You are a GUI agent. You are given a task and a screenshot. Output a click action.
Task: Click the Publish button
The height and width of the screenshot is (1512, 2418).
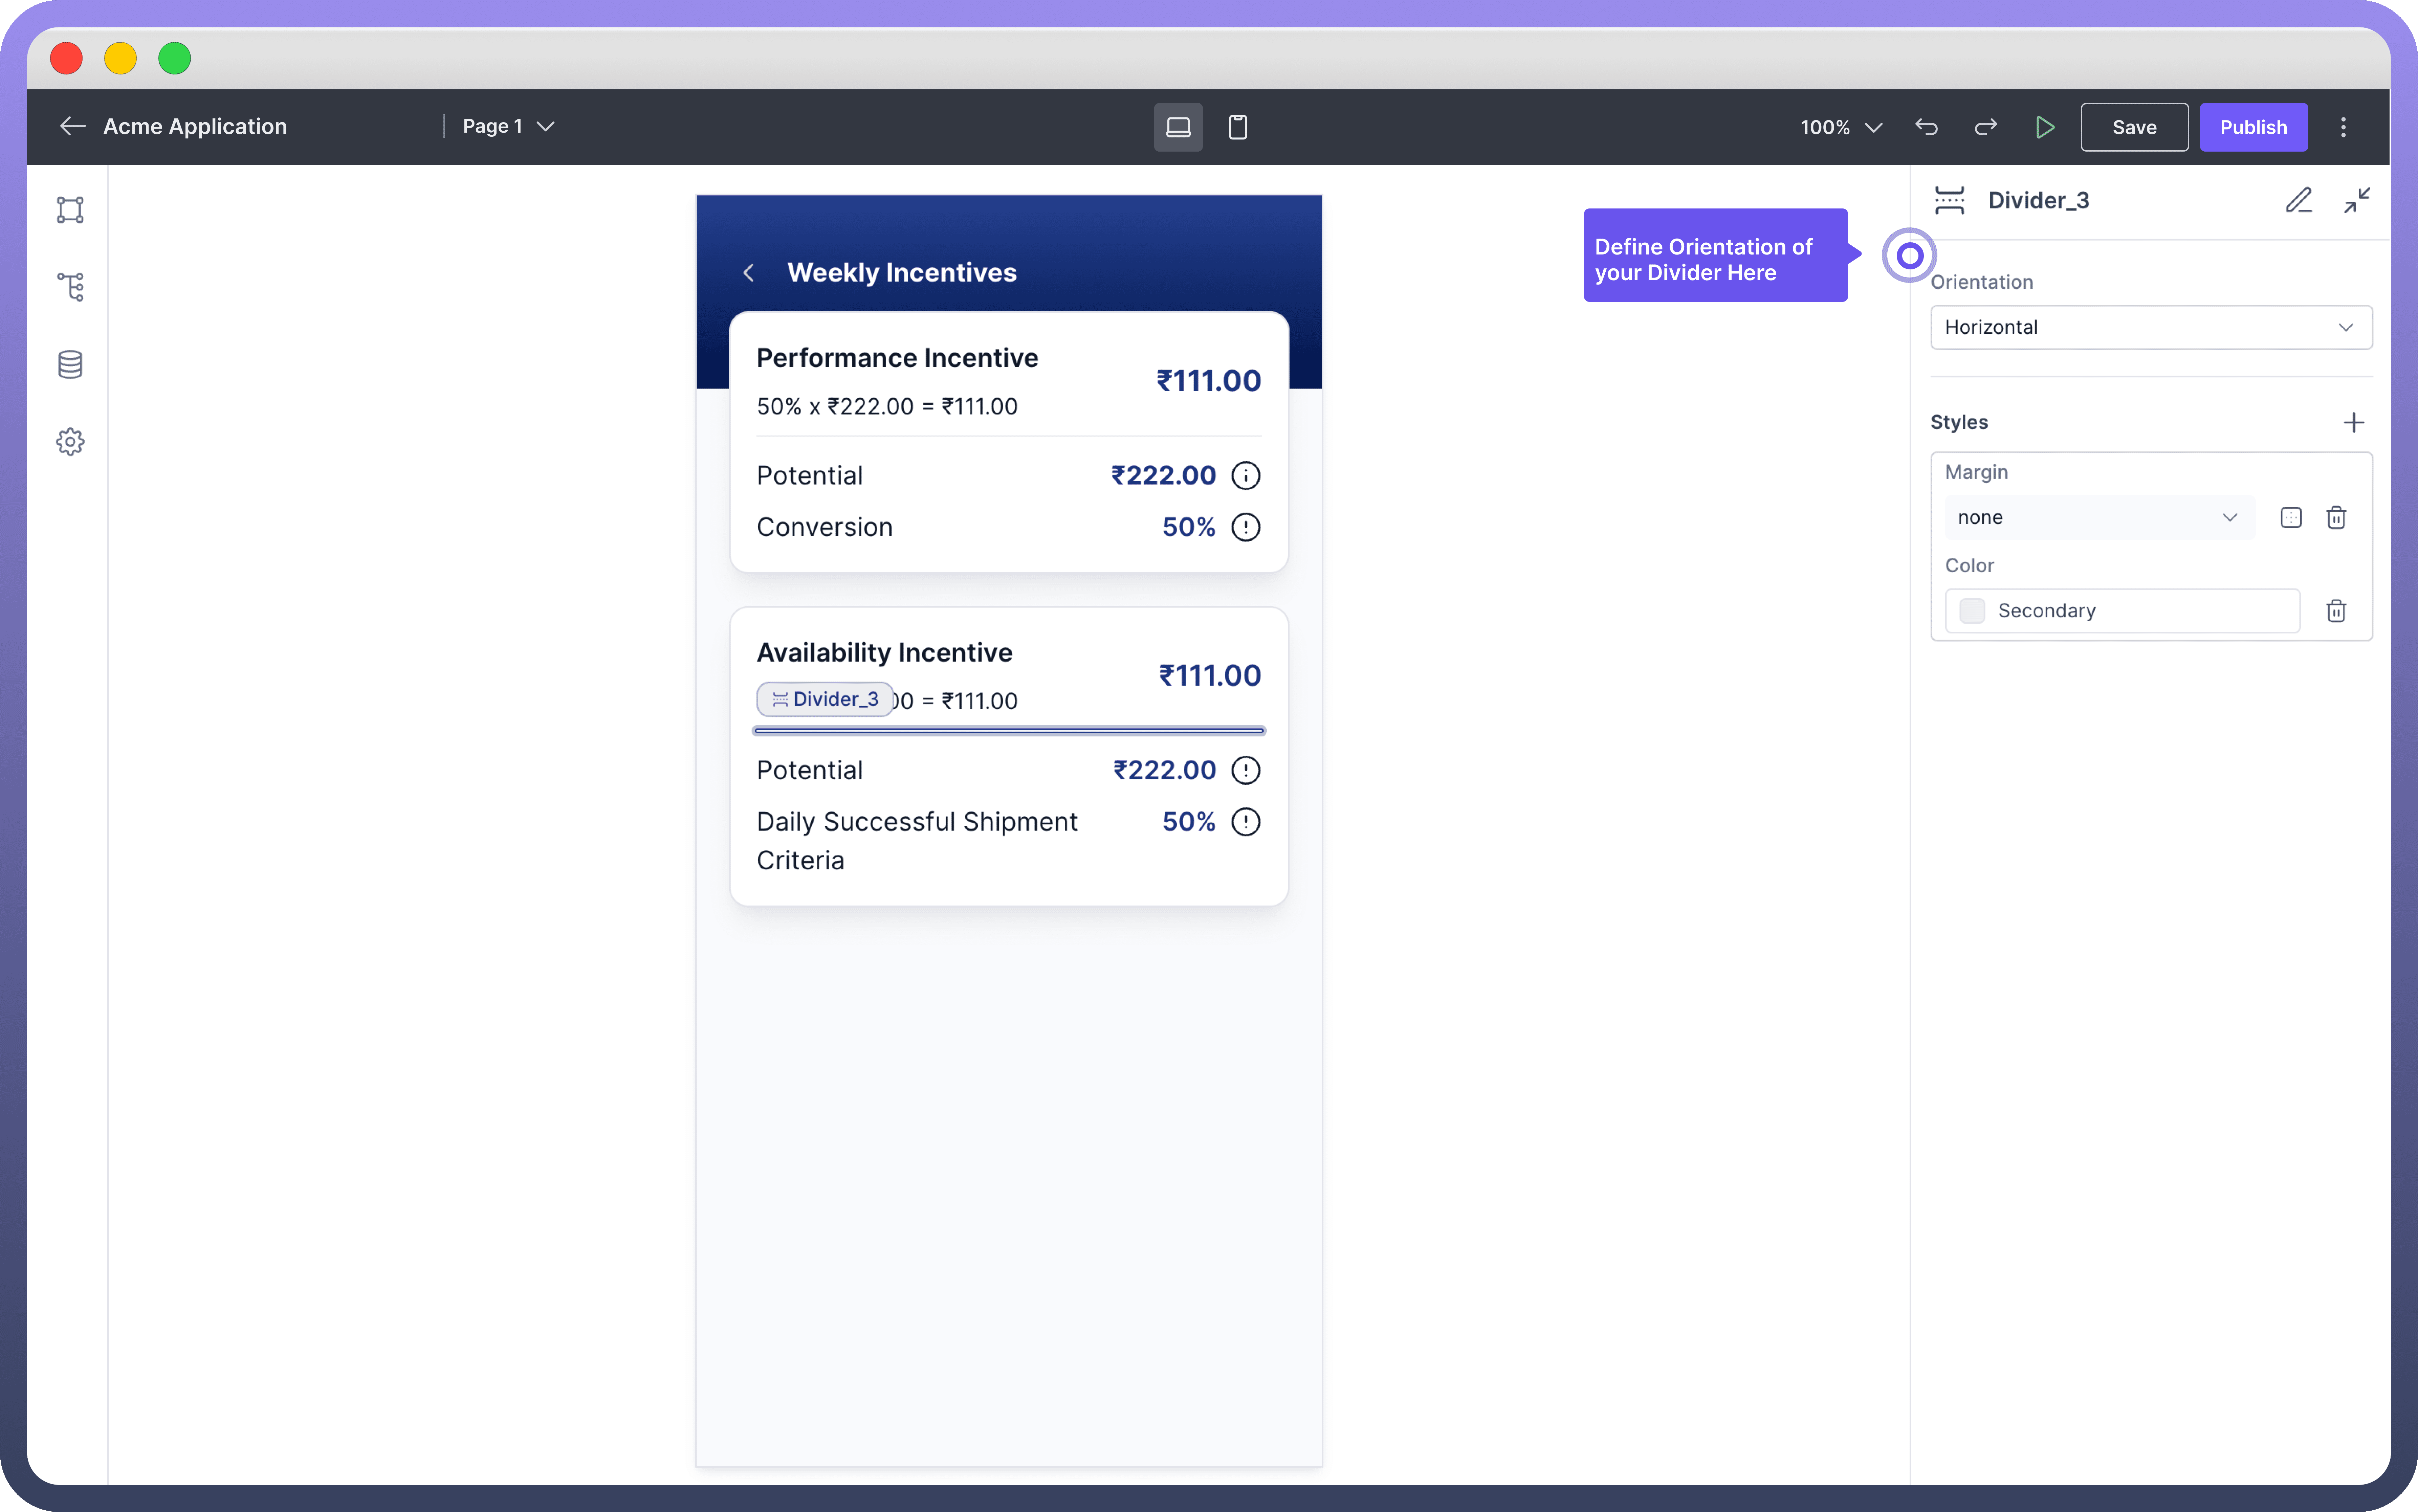(x=2253, y=127)
